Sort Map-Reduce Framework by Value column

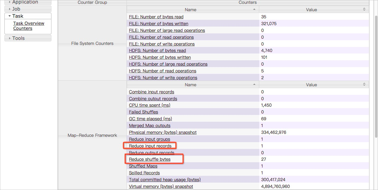[314, 85]
